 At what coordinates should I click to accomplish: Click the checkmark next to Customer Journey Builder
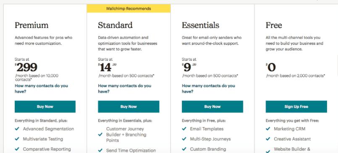[100, 135]
